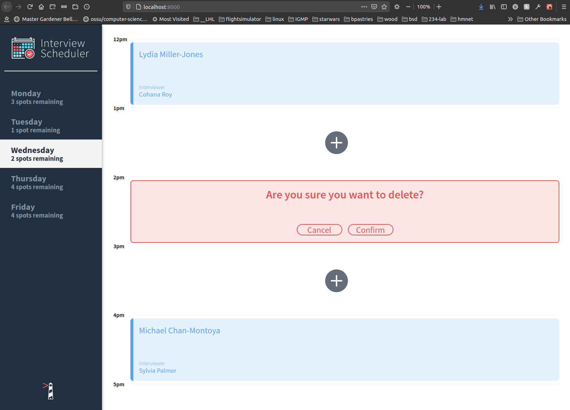Cancel the delete confirmation

pos(319,230)
